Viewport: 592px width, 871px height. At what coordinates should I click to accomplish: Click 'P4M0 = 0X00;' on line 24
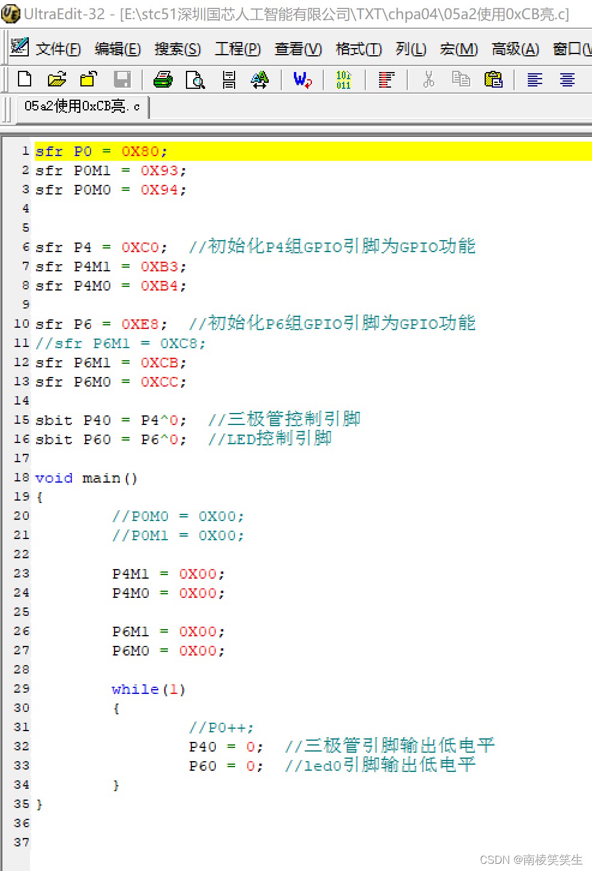click(x=169, y=593)
